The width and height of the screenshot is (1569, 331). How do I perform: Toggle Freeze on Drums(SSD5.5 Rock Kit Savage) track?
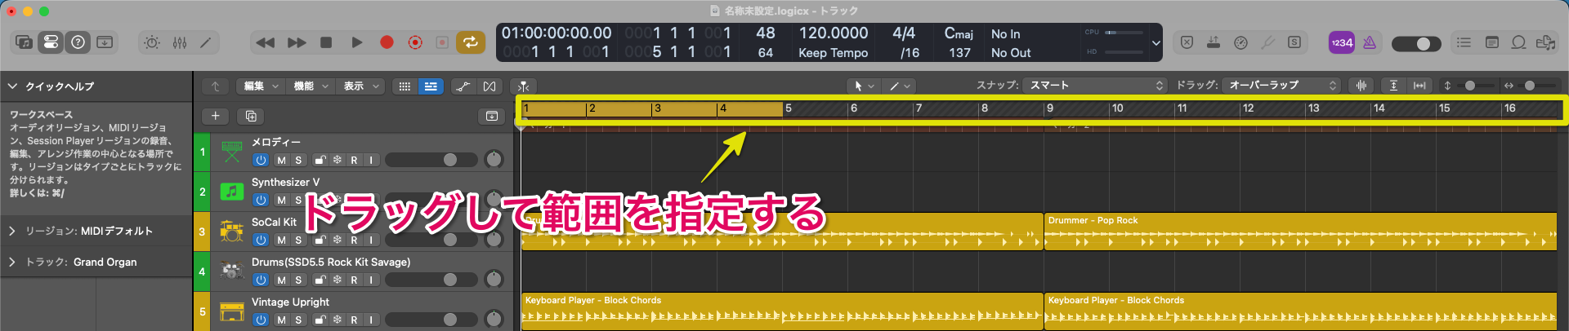[x=337, y=280]
